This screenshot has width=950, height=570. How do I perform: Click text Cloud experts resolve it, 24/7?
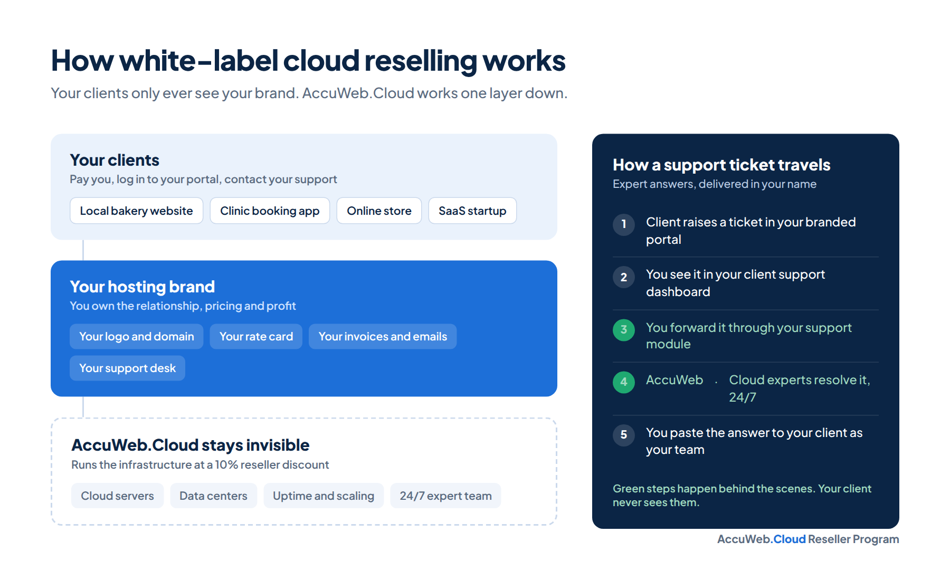[x=800, y=388]
